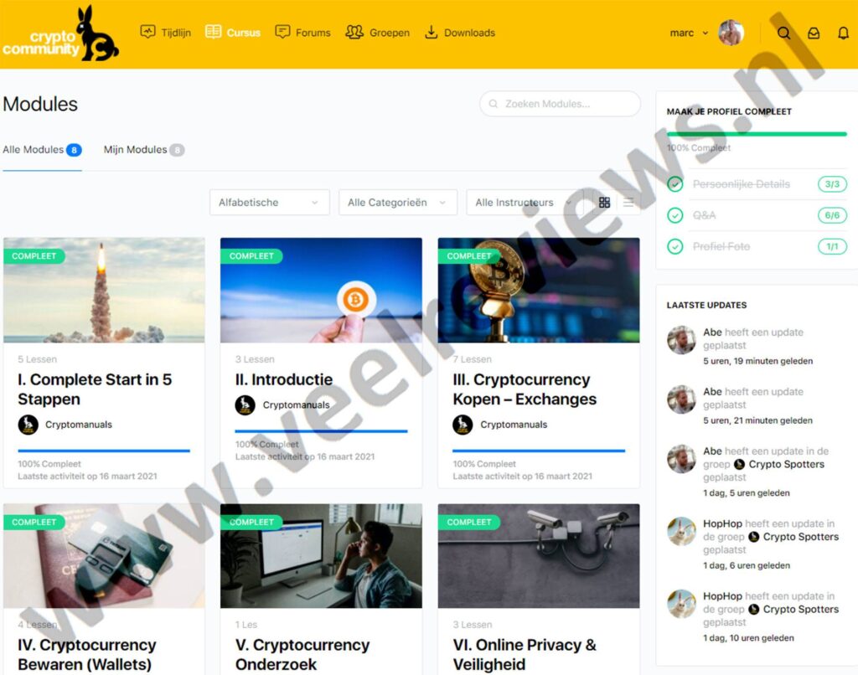Go to the Downloads page link

point(460,33)
